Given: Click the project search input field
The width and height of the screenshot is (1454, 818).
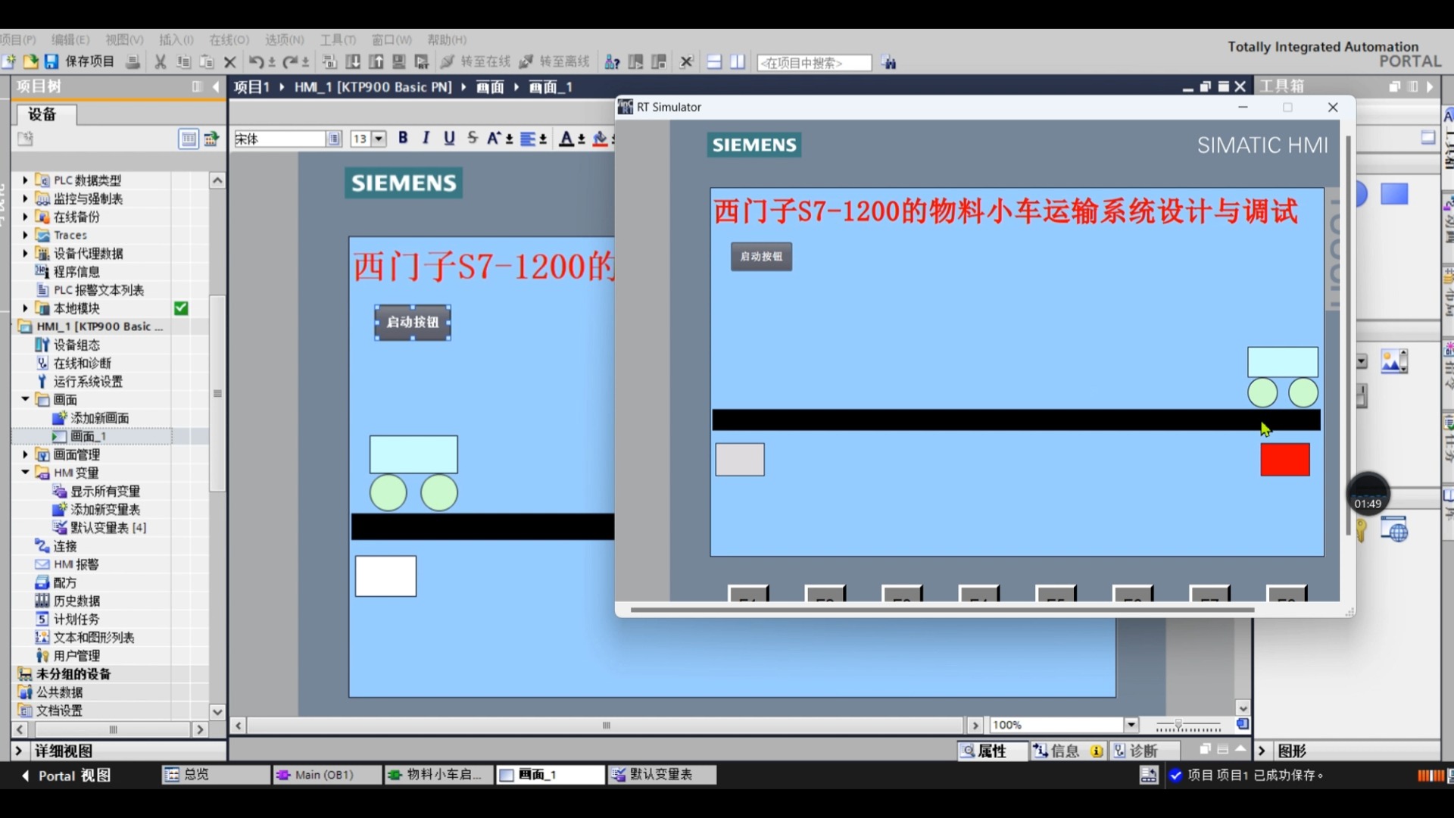Looking at the screenshot, I should (x=814, y=63).
